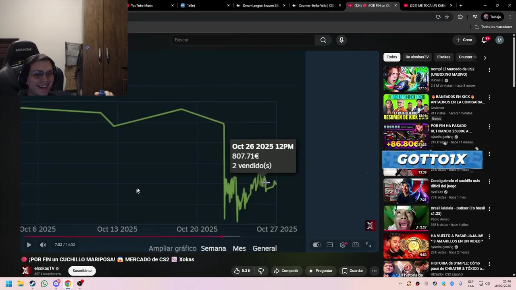Show more chips with the right arrow

tap(485, 58)
